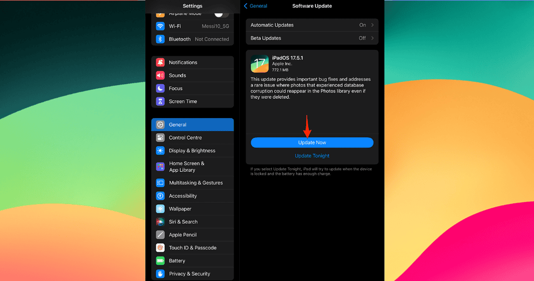This screenshot has width=534, height=281.
Task: Tap the Screen Time hourglass icon
Action: point(160,102)
